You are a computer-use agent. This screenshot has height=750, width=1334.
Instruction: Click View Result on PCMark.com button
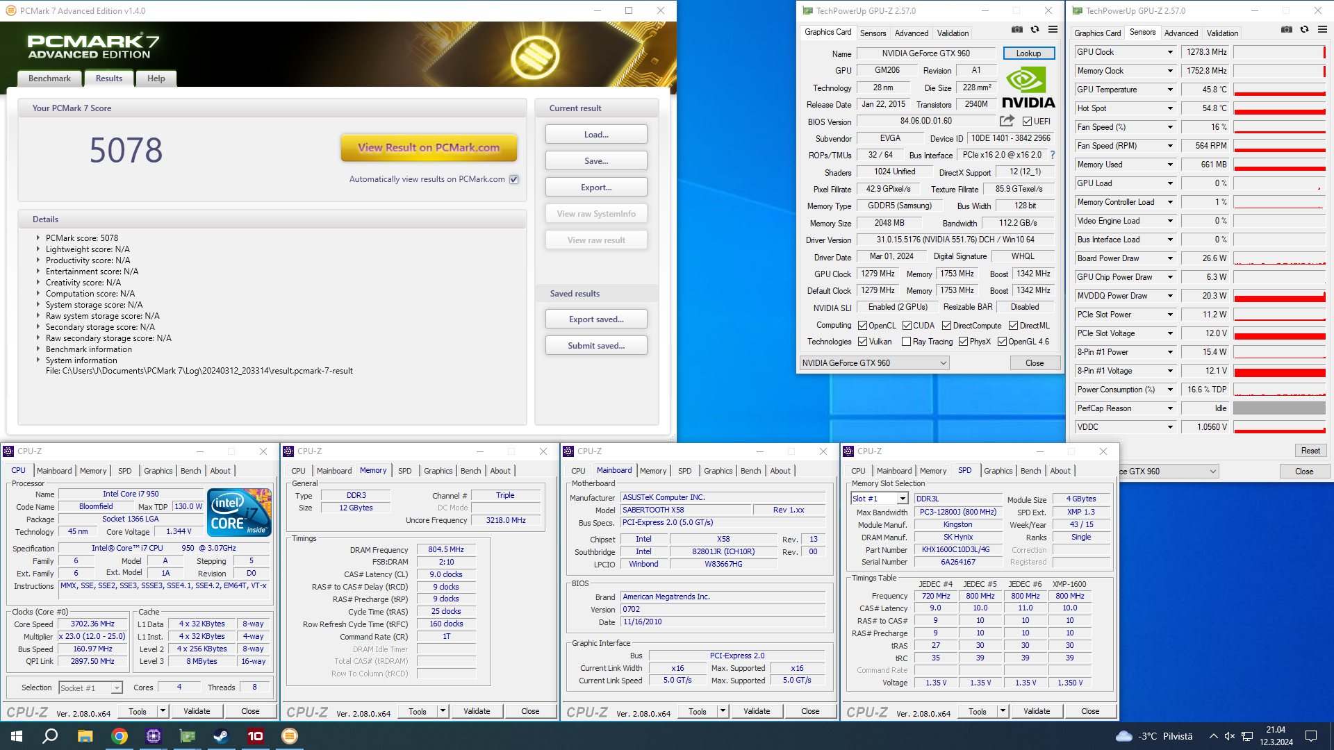coord(429,148)
